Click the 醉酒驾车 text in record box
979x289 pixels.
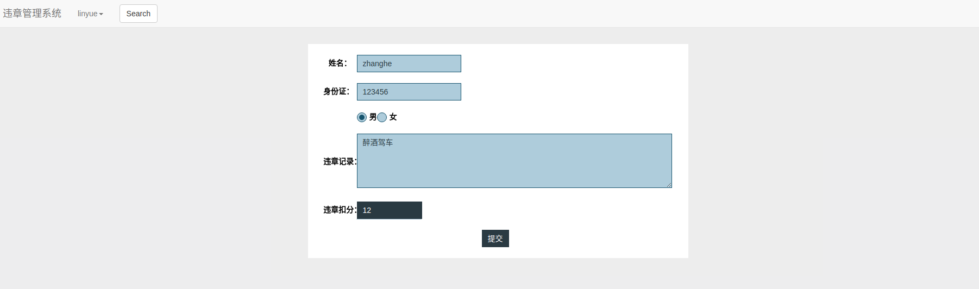point(378,142)
